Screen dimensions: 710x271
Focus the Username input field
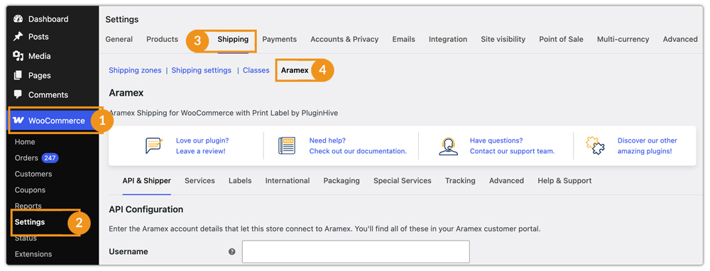click(x=356, y=252)
